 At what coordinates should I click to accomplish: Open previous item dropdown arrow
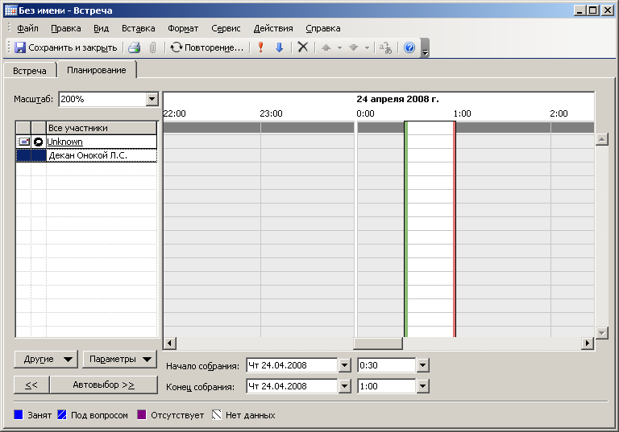339,47
